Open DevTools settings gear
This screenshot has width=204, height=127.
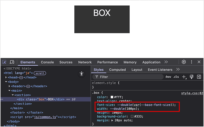click(x=184, y=62)
